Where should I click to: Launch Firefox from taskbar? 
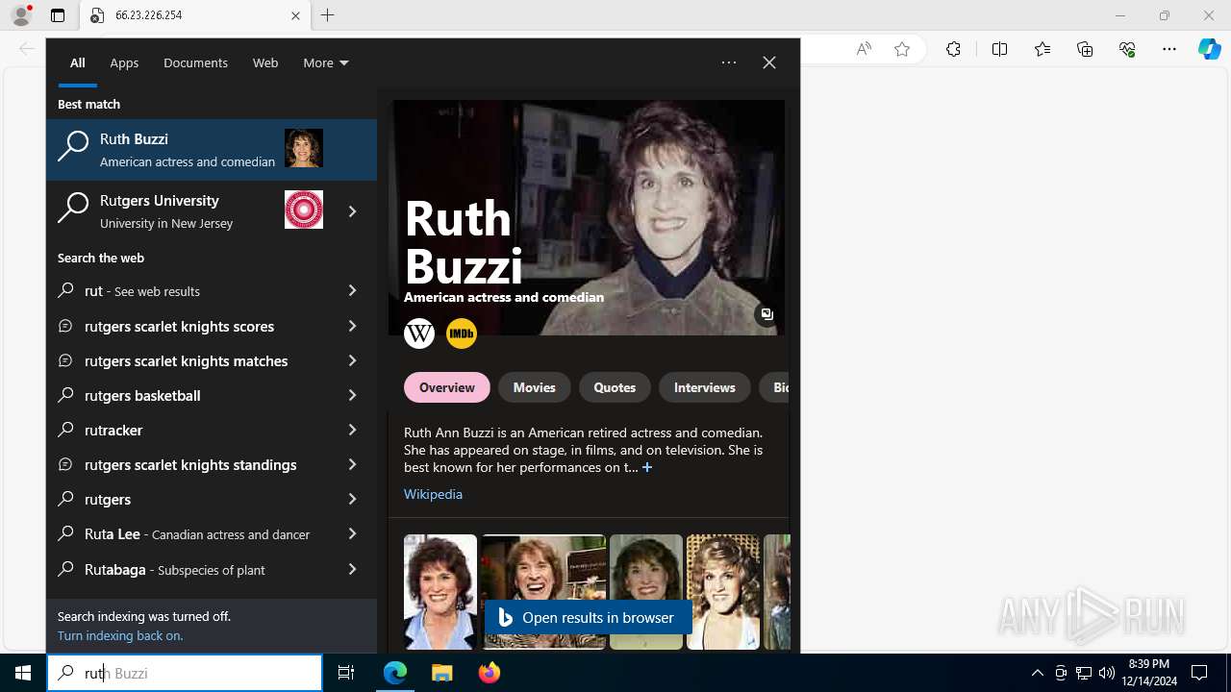[490, 673]
